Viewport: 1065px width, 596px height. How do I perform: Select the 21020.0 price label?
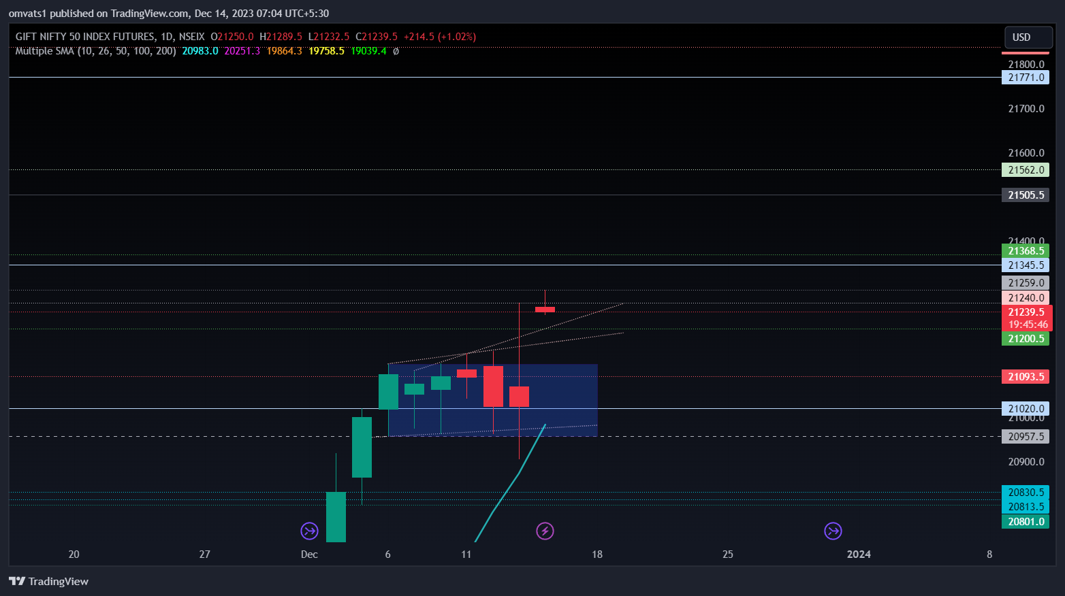[x=1026, y=409]
